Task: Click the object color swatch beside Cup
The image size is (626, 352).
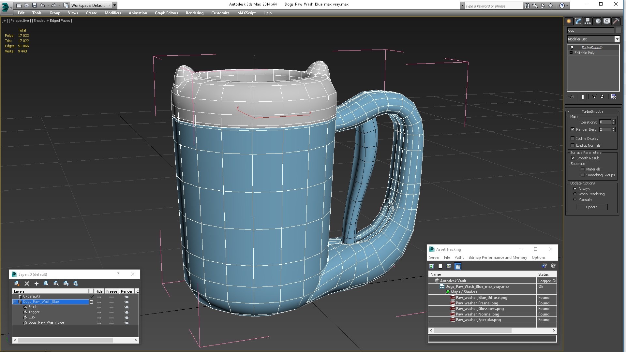Action: [619, 30]
